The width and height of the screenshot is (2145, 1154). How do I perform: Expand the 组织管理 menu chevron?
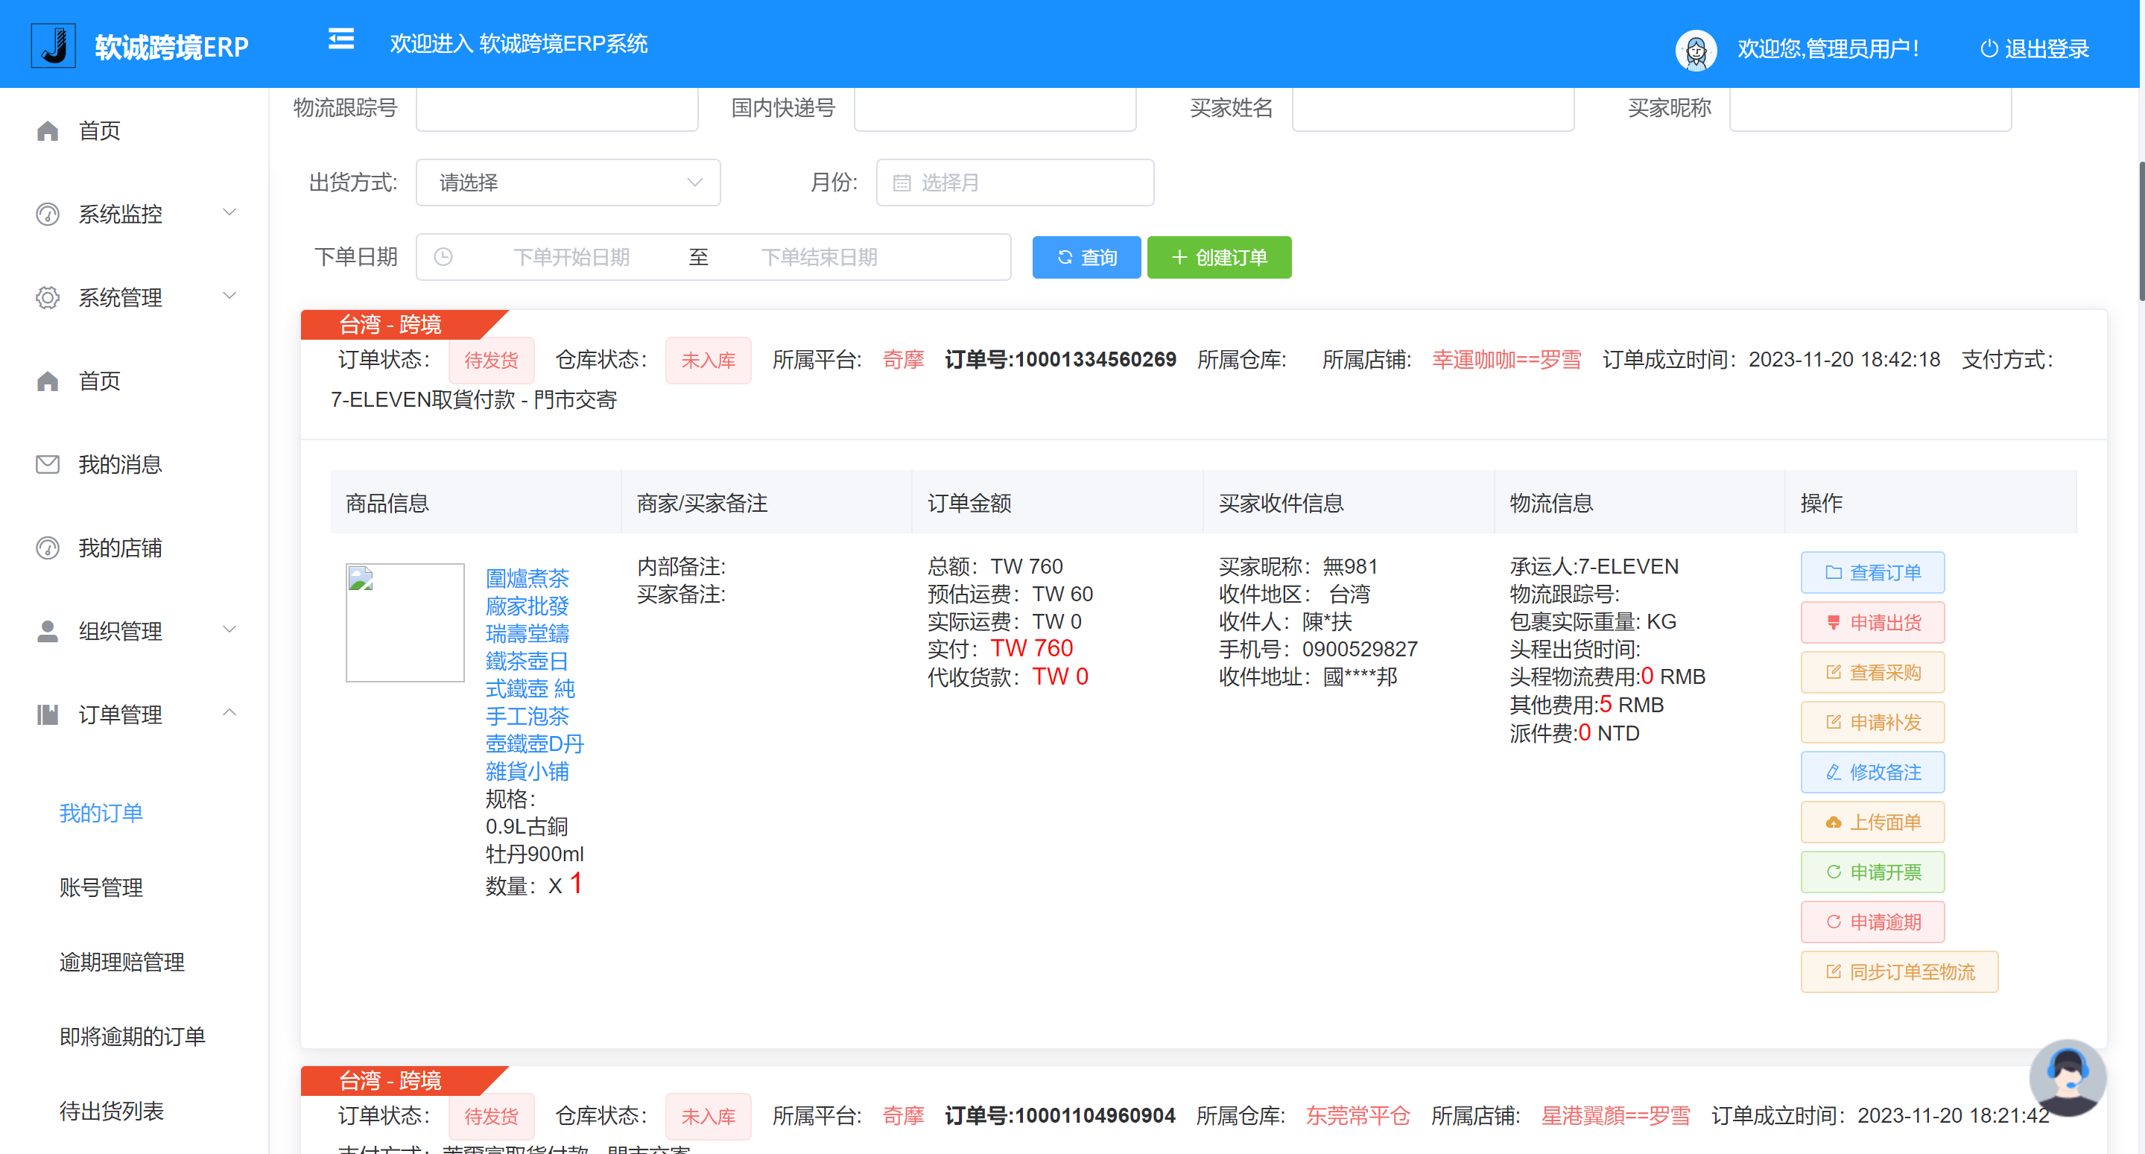(229, 630)
